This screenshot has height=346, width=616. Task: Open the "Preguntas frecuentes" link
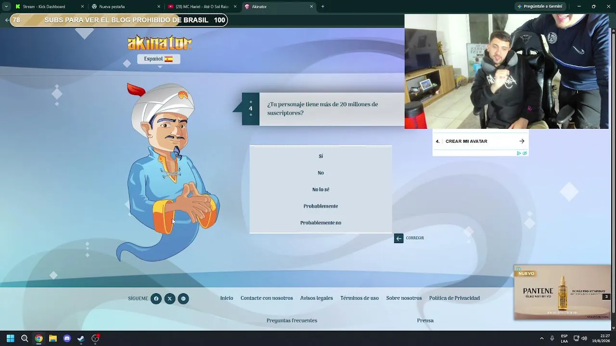click(292, 321)
